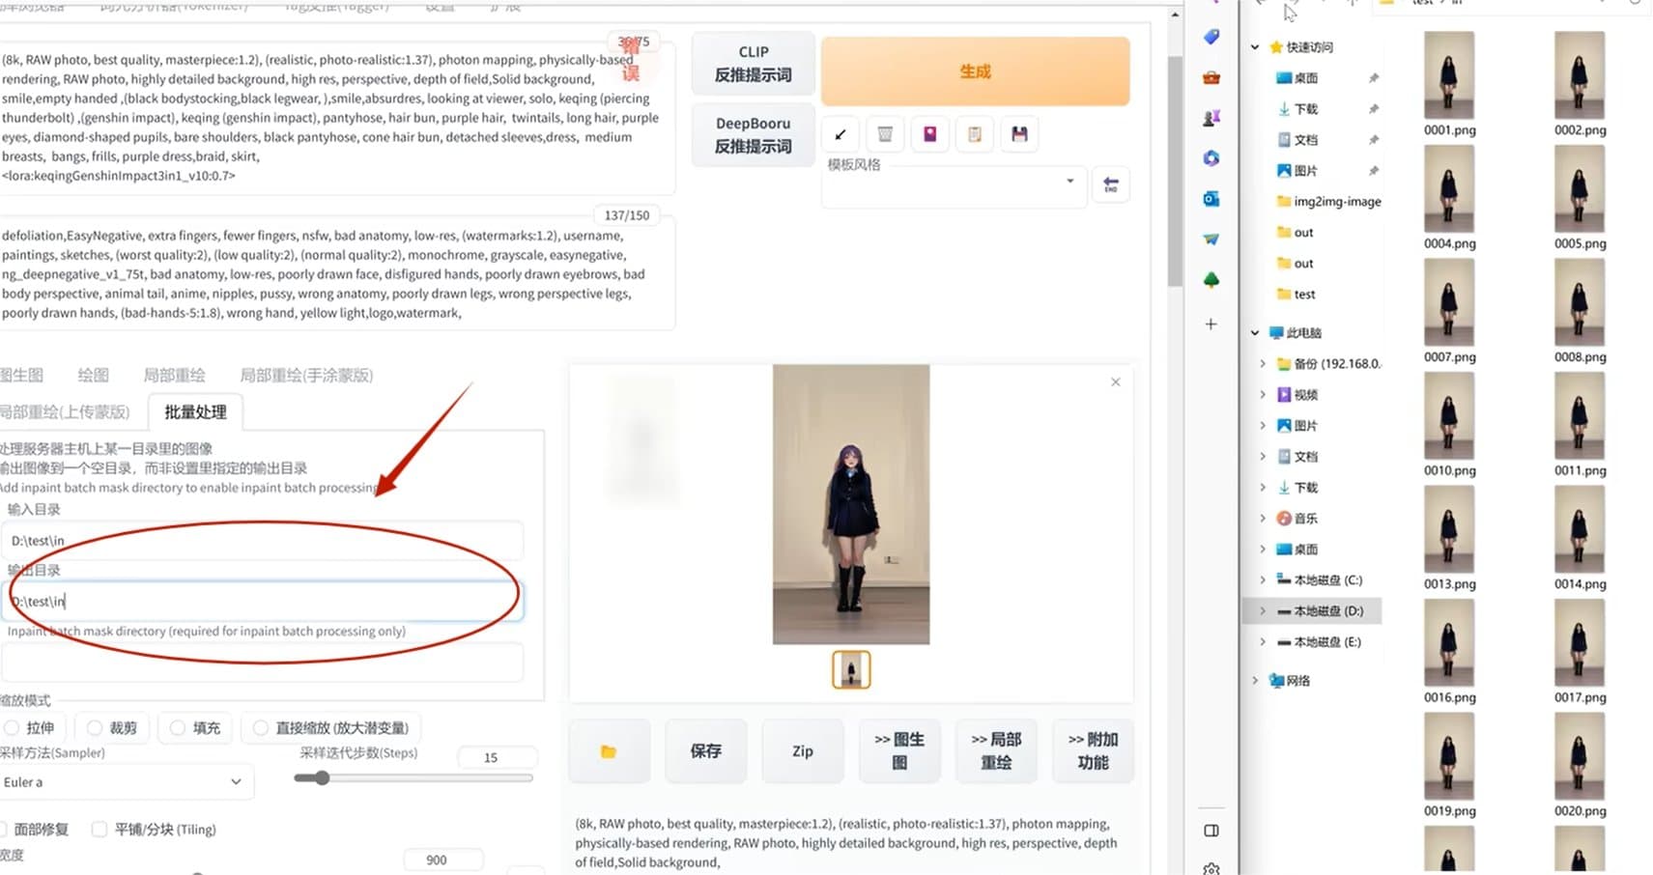Select the 0013.png thumbnail in Explorer

coord(1448,527)
